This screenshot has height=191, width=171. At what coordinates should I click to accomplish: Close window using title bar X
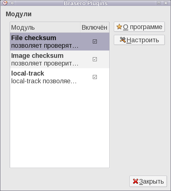[x=166, y=3]
